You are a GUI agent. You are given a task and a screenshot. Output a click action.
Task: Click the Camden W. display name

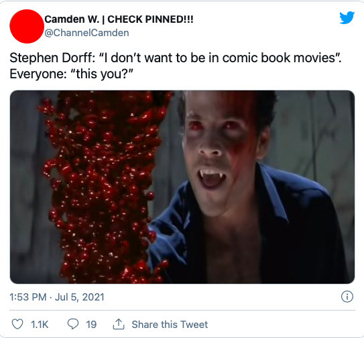click(x=72, y=19)
